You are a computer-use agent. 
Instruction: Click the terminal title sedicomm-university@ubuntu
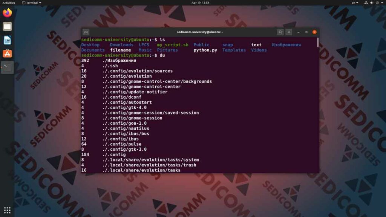(200, 32)
